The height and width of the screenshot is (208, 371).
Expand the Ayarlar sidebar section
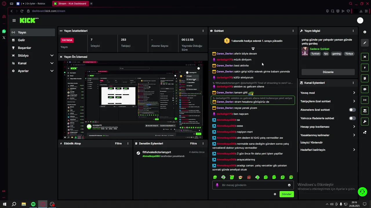pyautogui.click(x=52, y=71)
